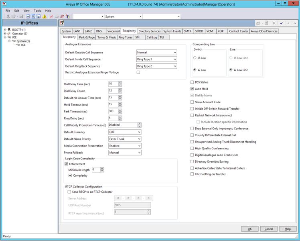The width and height of the screenshot is (300, 241).
Task: Click the save configuration floppy disk icon
Action: point(21,16)
